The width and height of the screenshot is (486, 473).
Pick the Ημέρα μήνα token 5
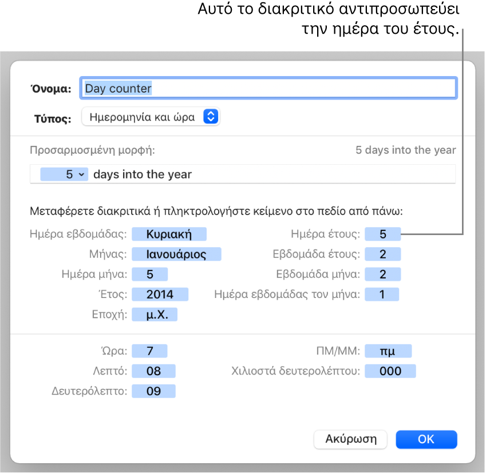[x=150, y=274]
